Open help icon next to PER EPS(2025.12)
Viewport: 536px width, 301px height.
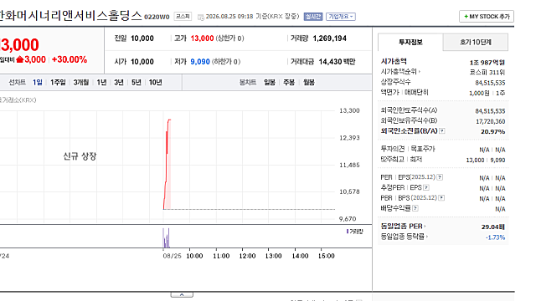pyautogui.click(x=440, y=177)
